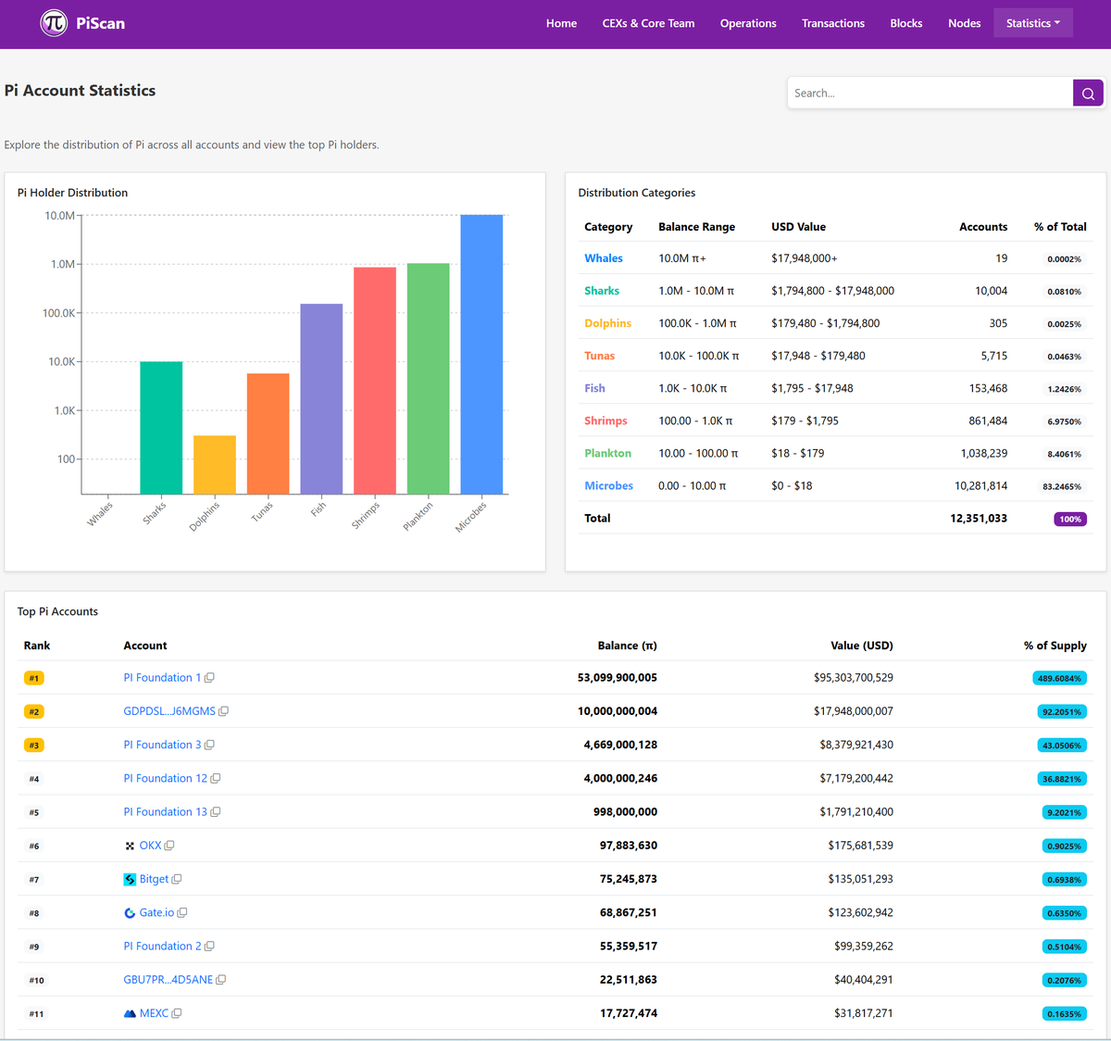
Task: Click the blue Microbes chart bar
Action: tap(481, 355)
